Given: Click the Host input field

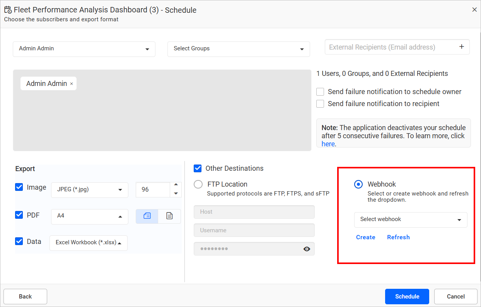Looking at the screenshot, I should 254,212.
